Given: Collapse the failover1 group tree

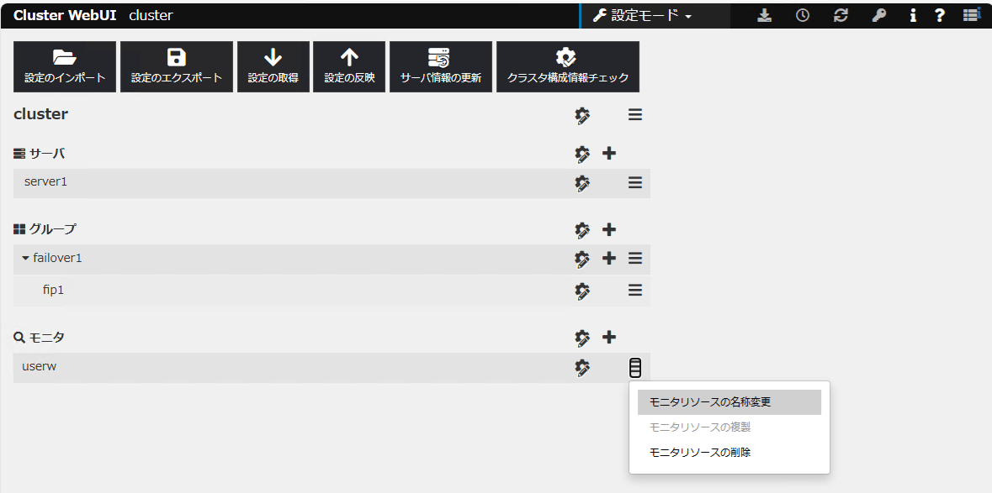Looking at the screenshot, I should [25, 259].
